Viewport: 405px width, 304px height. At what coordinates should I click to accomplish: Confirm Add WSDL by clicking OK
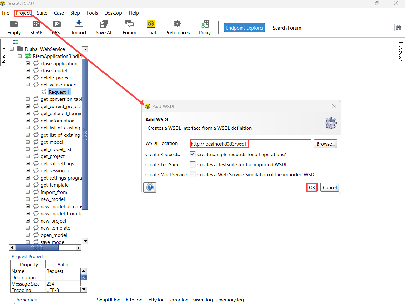tap(312, 187)
